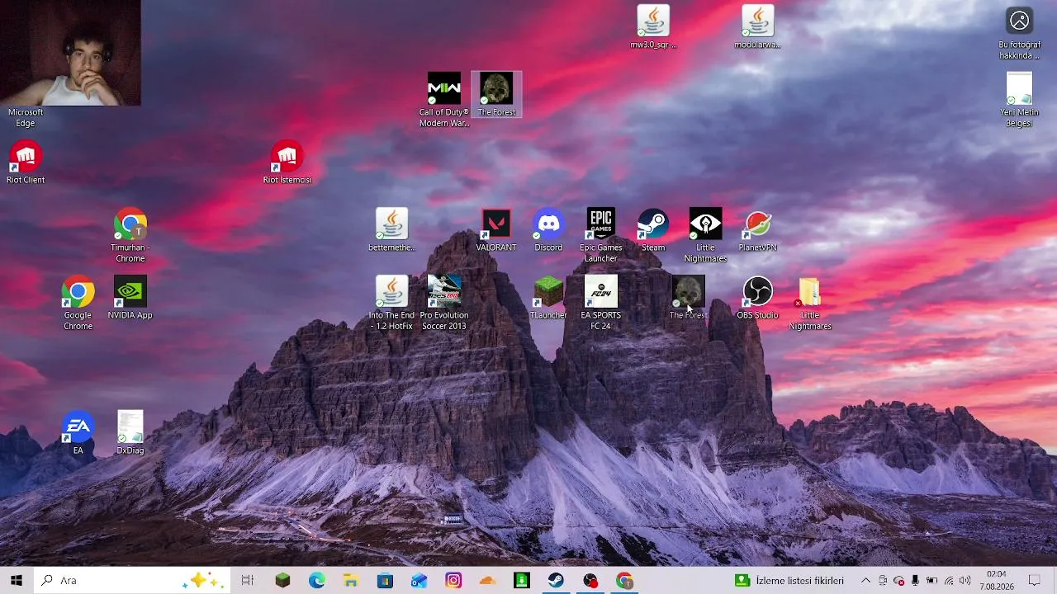This screenshot has width=1057, height=594.
Task: Open the Timurhan - Chrome profile shortcut
Action: pos(130,236)
